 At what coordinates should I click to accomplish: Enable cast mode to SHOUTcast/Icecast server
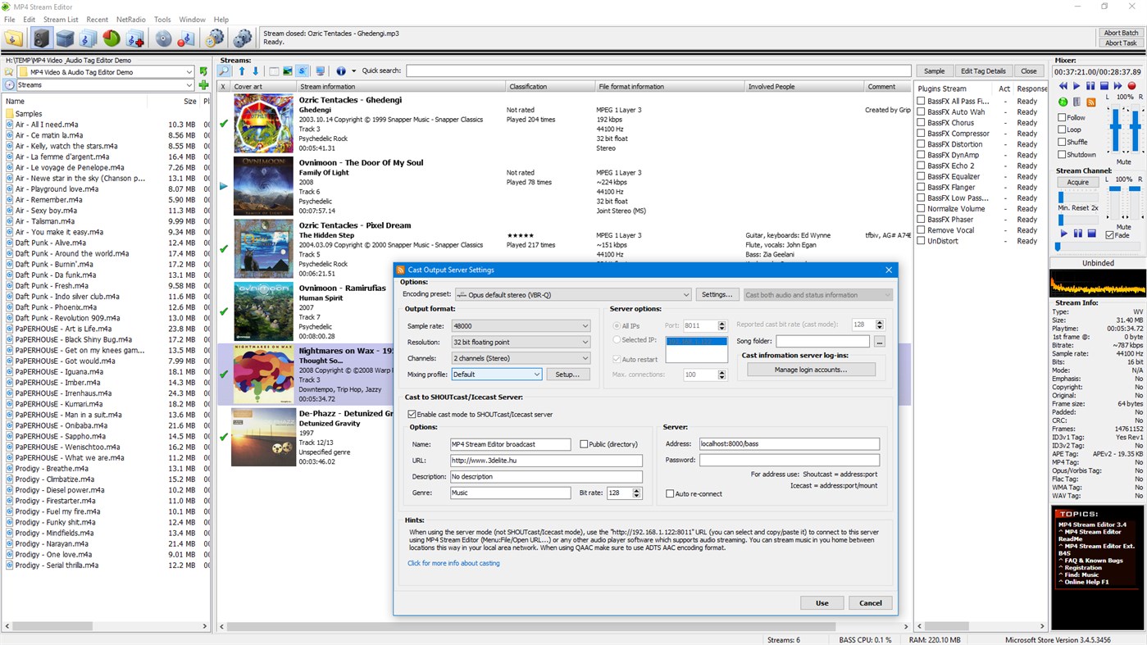412,414
